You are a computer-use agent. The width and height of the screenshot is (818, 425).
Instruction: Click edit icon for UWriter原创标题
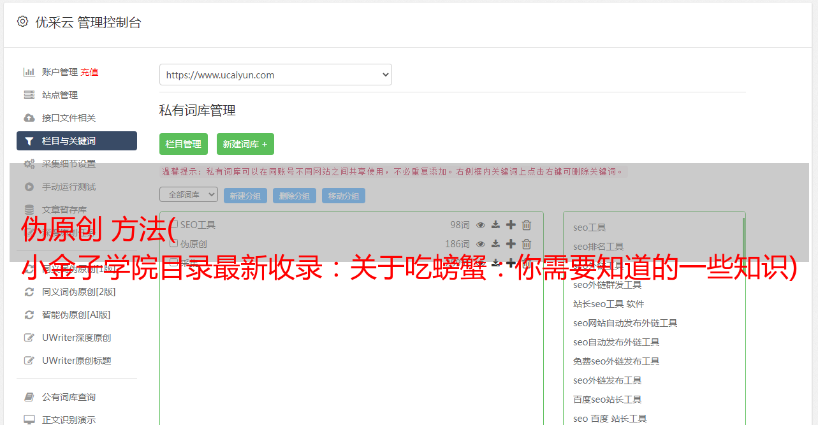click(29, 361)
